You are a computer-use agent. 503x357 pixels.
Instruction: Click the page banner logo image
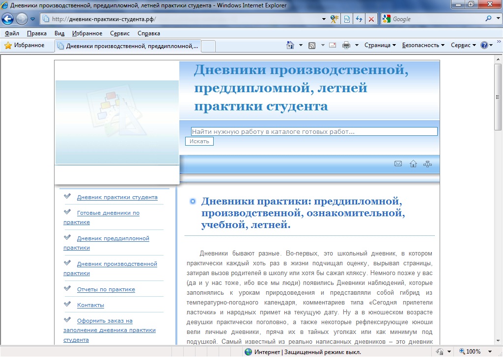pyautogui.click(x=117, y=122)
